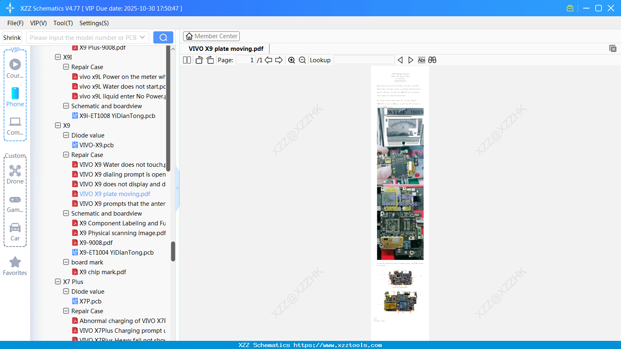
Task: Collapse the X9 tree node
Action: click(58, 125)
